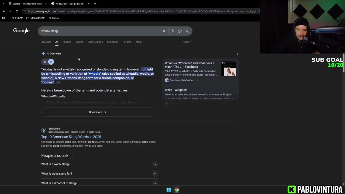Open AI Overview three-dot options
Screen dimensions: 345x194
(x=237, y=54)
